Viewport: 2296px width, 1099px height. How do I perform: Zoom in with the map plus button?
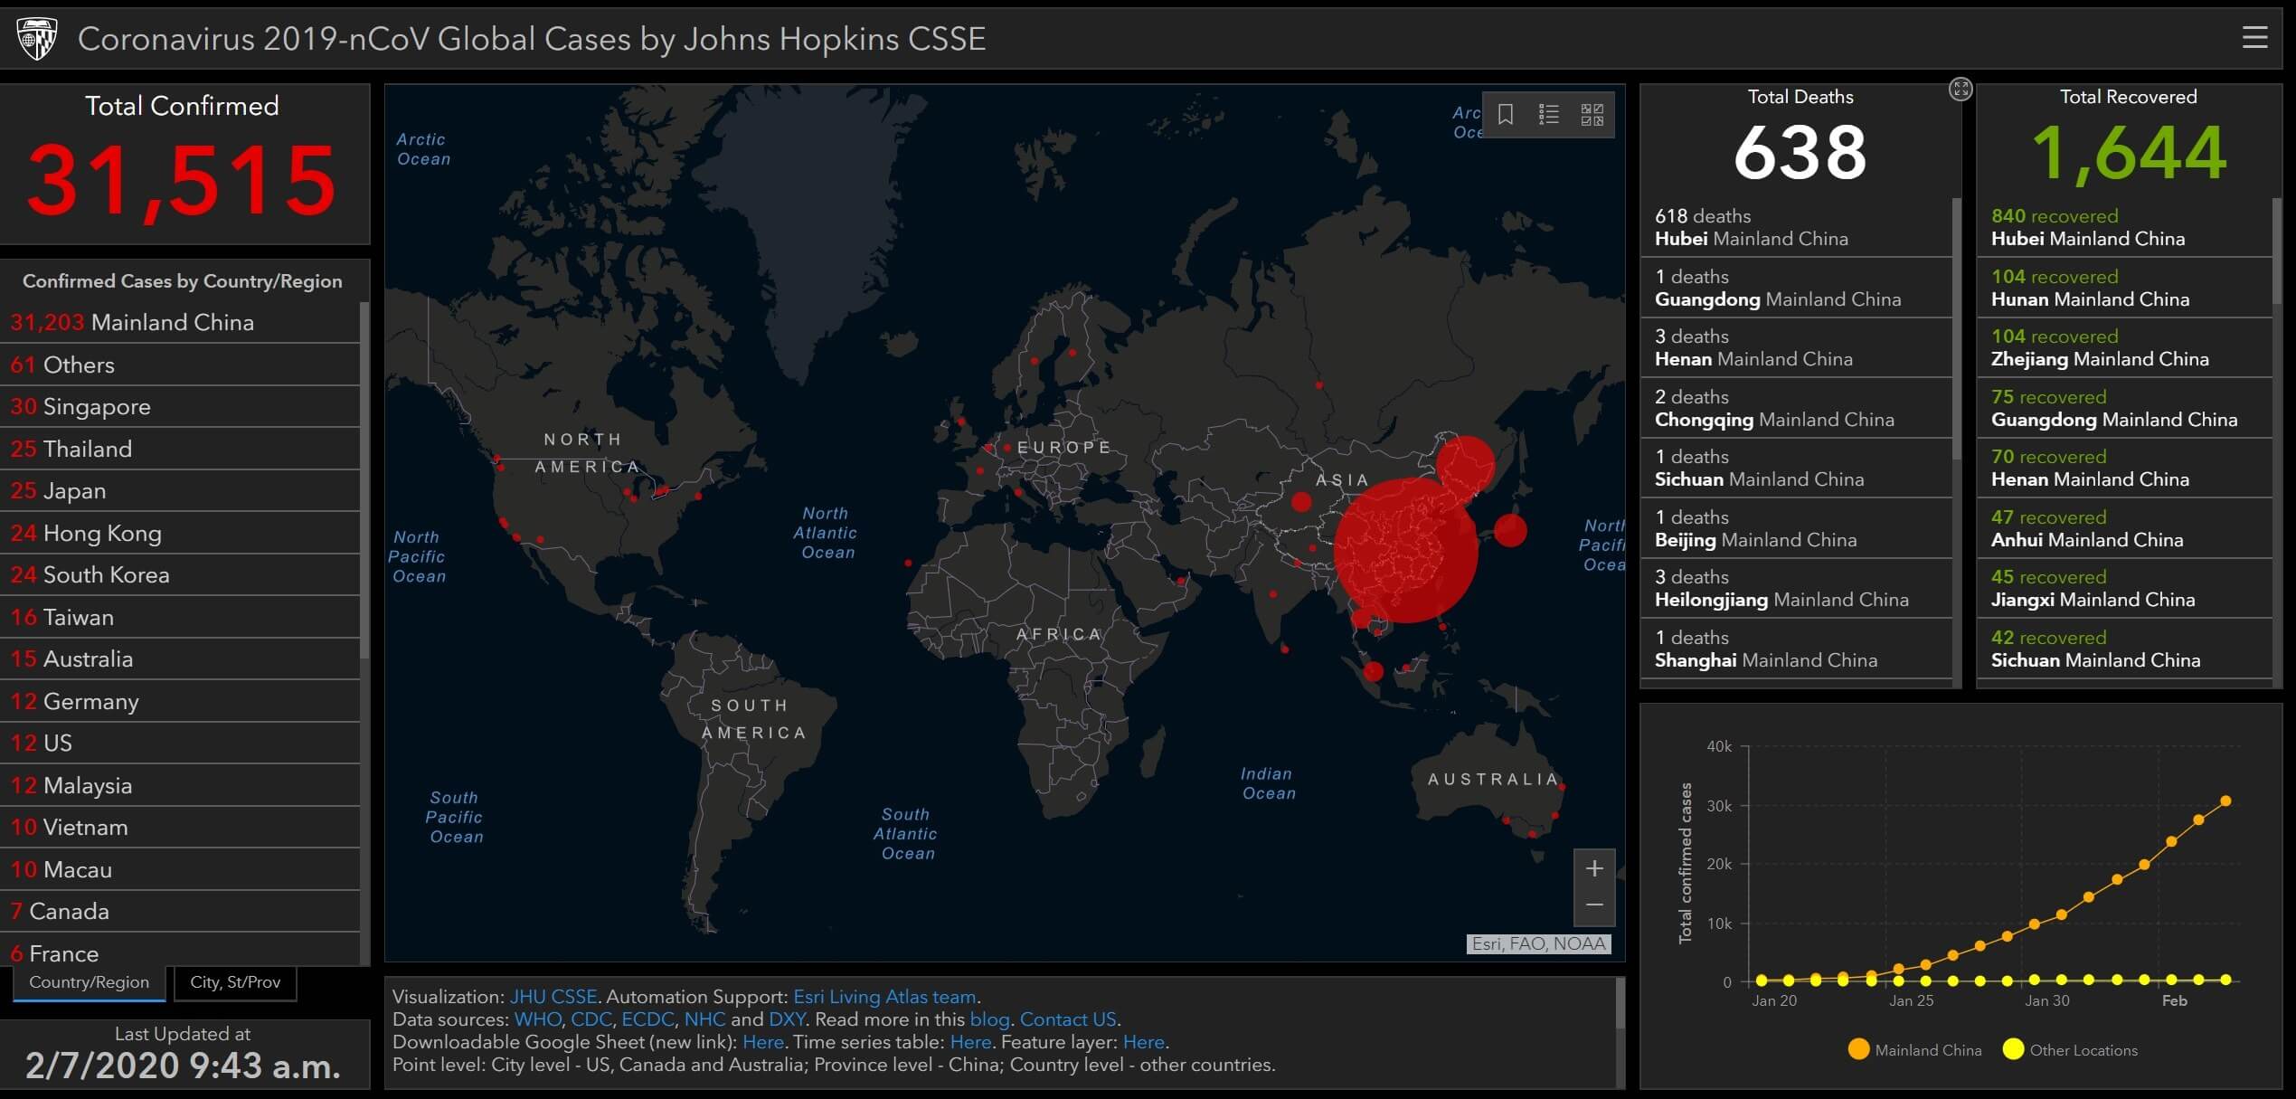coord(1594,869)
